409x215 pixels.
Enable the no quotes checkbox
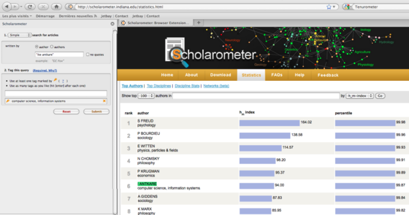87,54
